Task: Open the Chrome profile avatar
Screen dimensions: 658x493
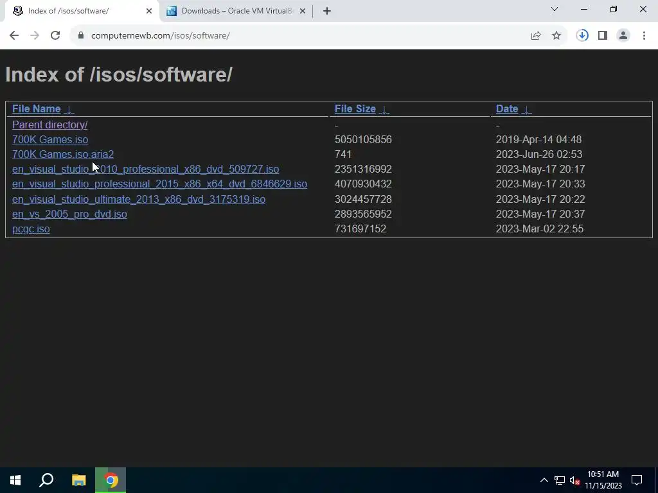Action: tap(623, 36)
